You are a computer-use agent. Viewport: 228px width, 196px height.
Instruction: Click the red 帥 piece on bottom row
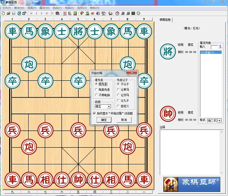point(78,179)
